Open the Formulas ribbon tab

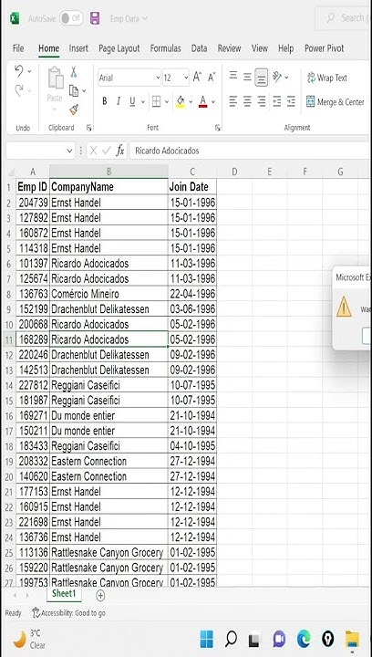click(x=166, y=48)
